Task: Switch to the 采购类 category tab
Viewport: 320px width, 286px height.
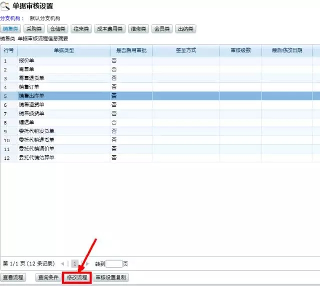Action: pos(34,29)
